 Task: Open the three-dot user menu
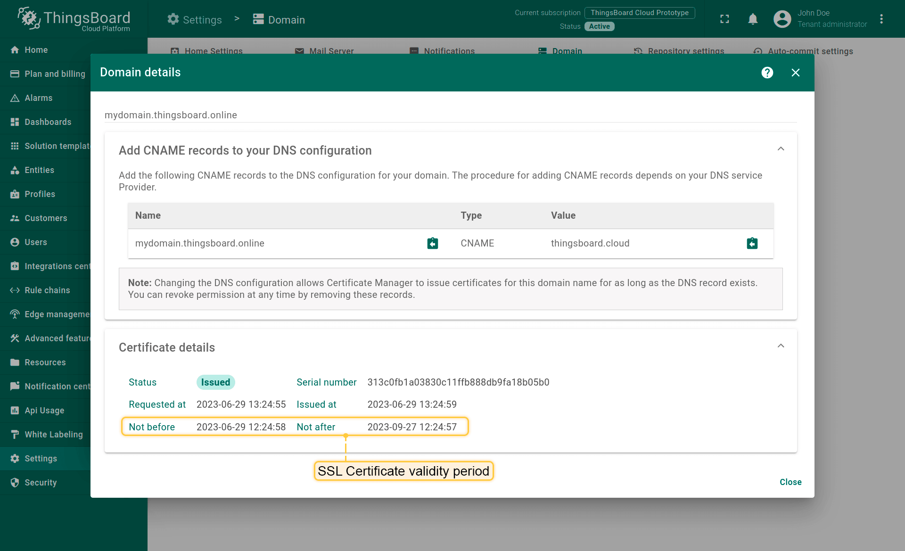pos(881,19)
